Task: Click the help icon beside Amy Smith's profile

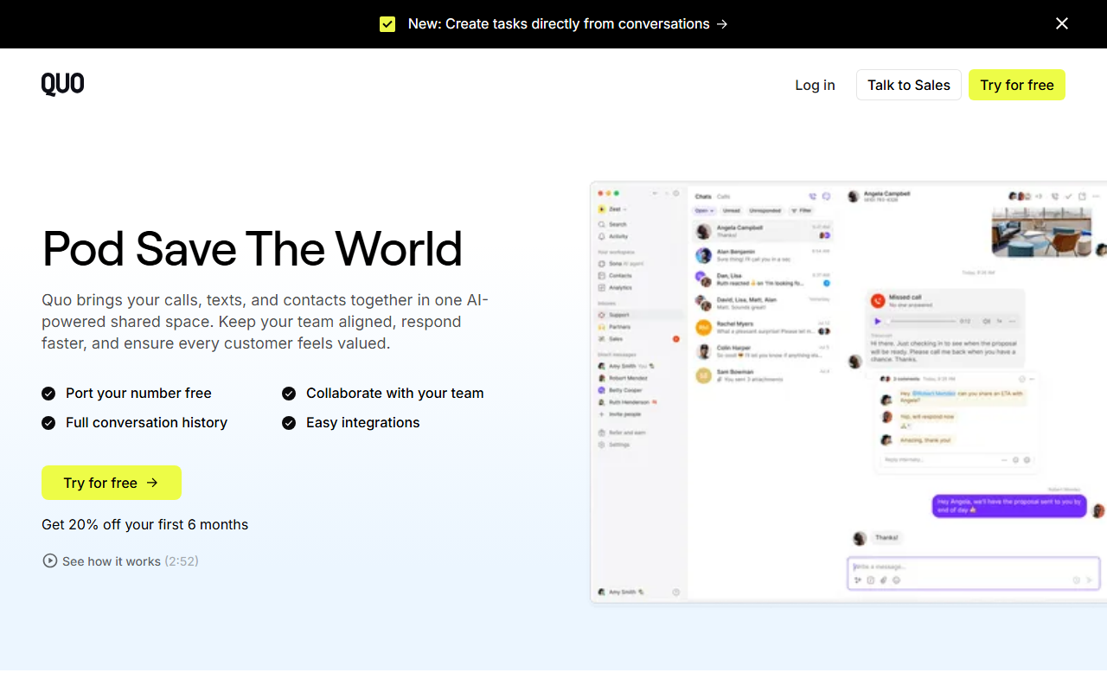Action: coord(675,593)
